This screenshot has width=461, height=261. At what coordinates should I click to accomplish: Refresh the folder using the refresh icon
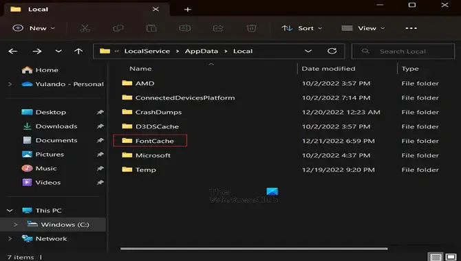click(x=332, y=51)
